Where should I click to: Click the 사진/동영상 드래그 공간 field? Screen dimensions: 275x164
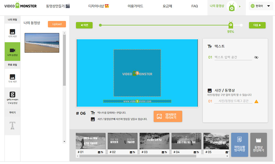[233, 101]
